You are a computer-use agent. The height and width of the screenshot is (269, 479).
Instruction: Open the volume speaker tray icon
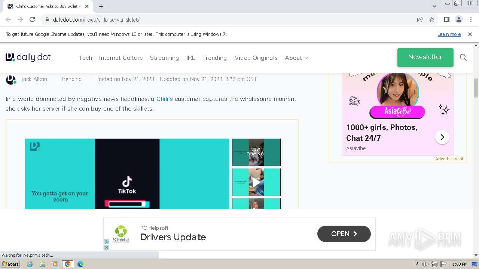(x=425, y=264)
